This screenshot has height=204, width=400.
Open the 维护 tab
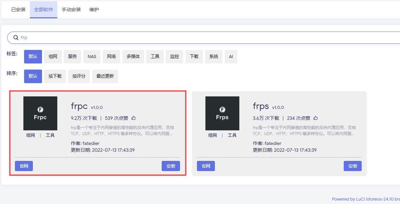click(x=94, y=10)
